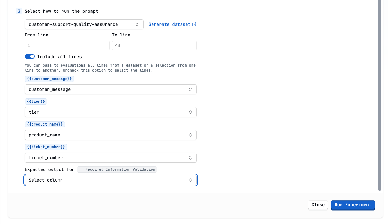The height and width of the screenshot is (224, 388).
Task: Open the product_name column selector
Action: pyautogui.click(x=111, y=135)
